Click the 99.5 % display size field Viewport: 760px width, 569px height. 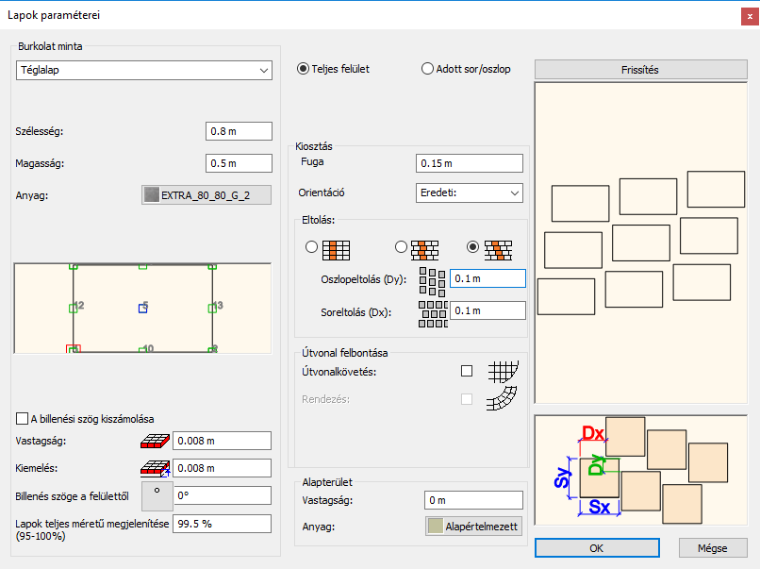coord(222,524)
